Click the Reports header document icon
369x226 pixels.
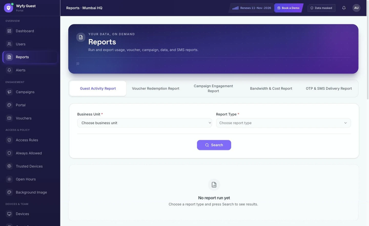[81, 37]
